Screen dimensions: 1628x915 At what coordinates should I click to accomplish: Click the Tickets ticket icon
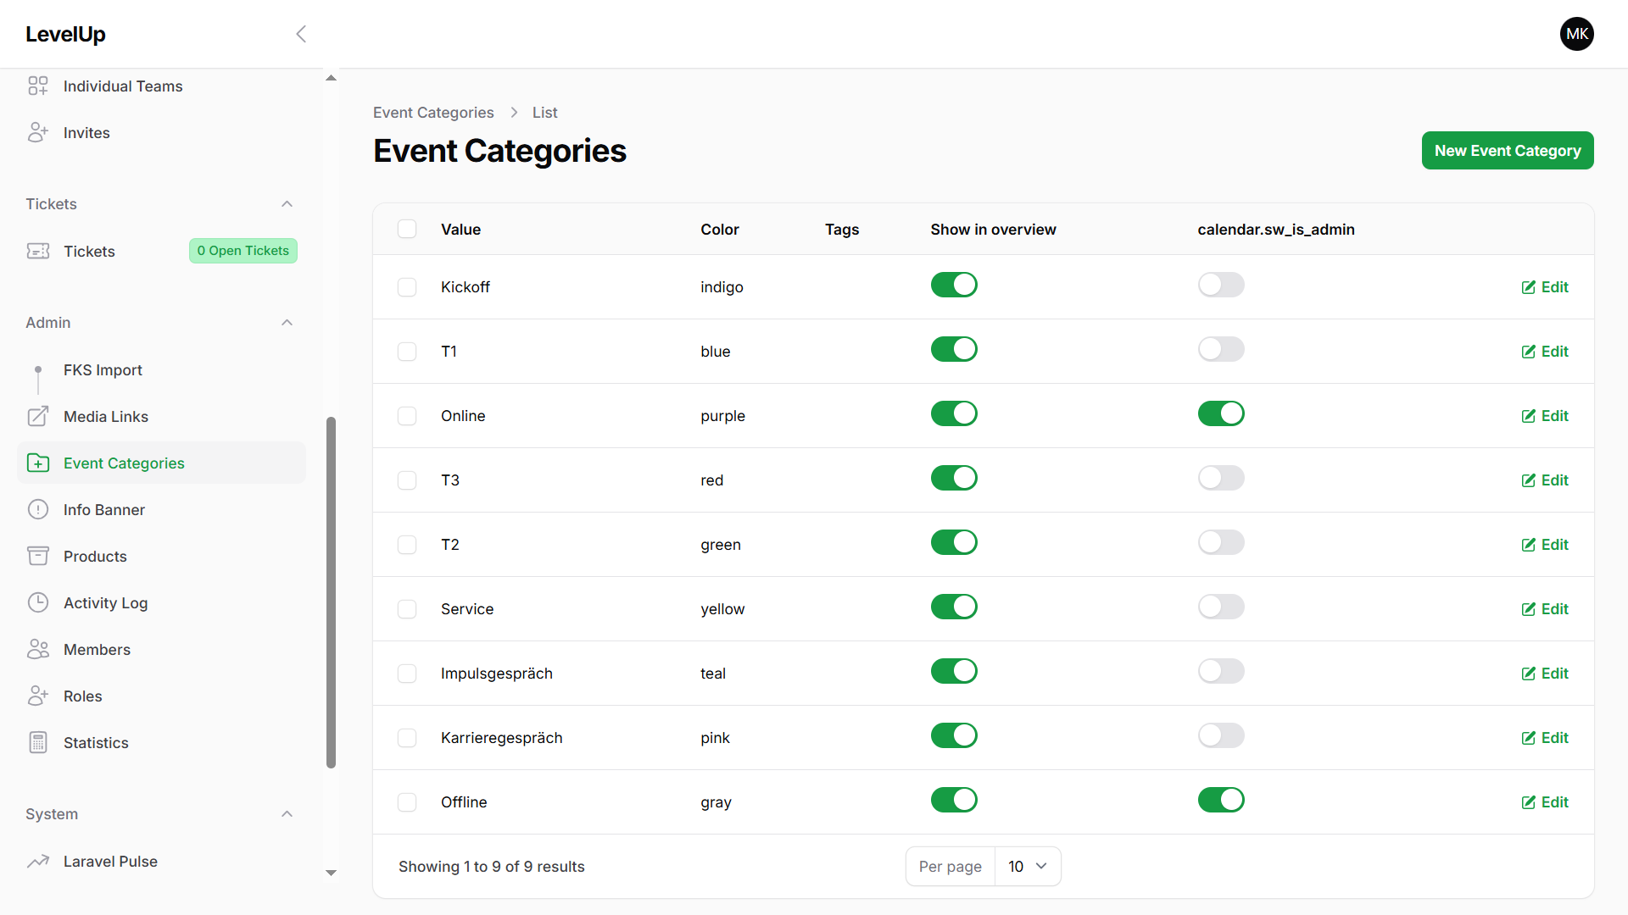pos(38,251)
